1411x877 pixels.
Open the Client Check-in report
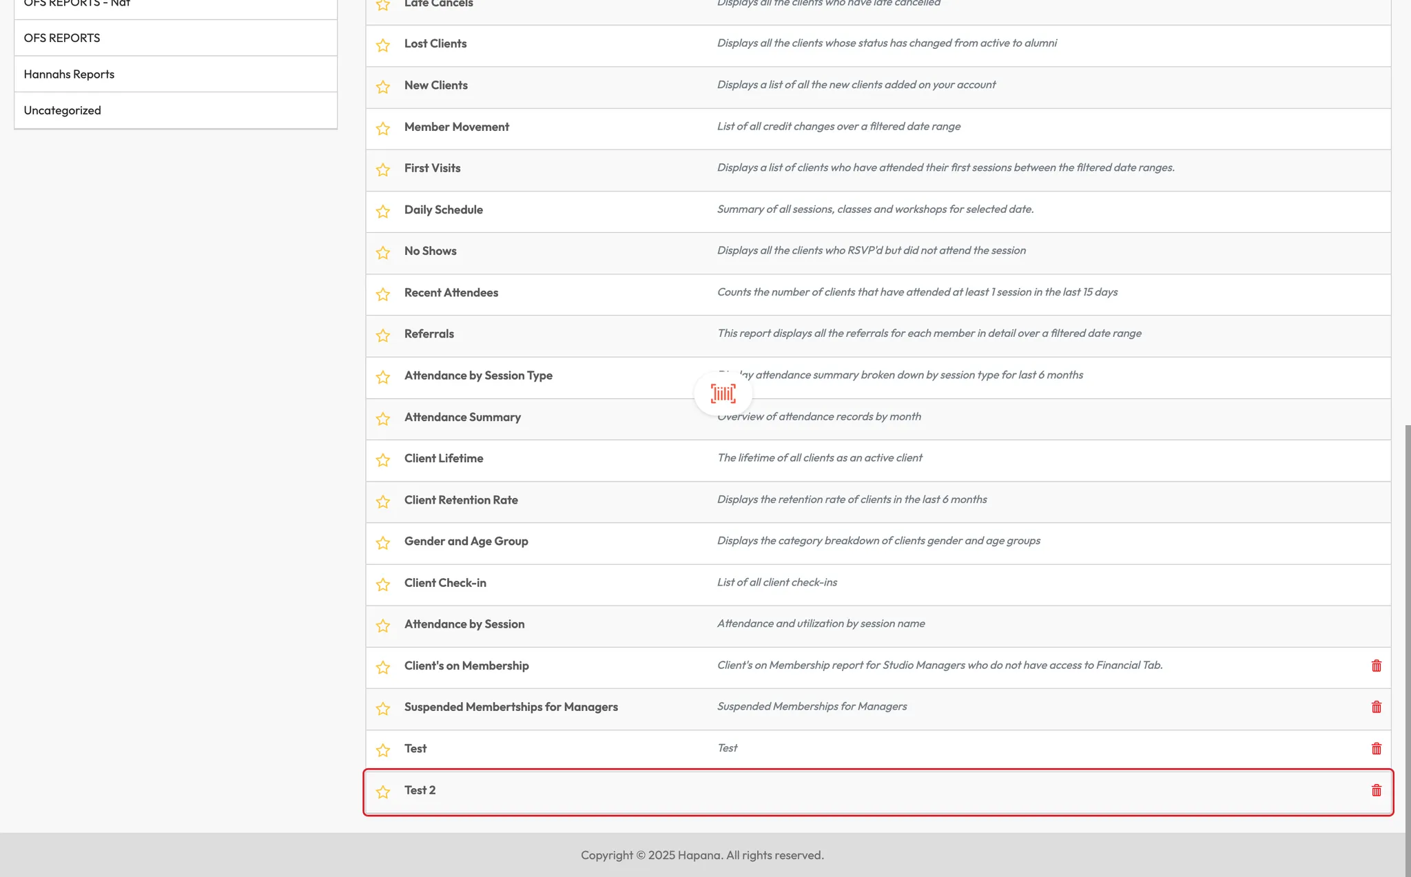click(x=445, y=583)
